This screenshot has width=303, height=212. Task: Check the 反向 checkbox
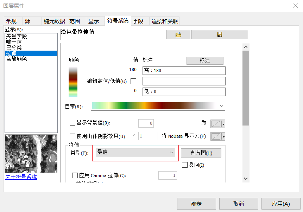point(185,165)
